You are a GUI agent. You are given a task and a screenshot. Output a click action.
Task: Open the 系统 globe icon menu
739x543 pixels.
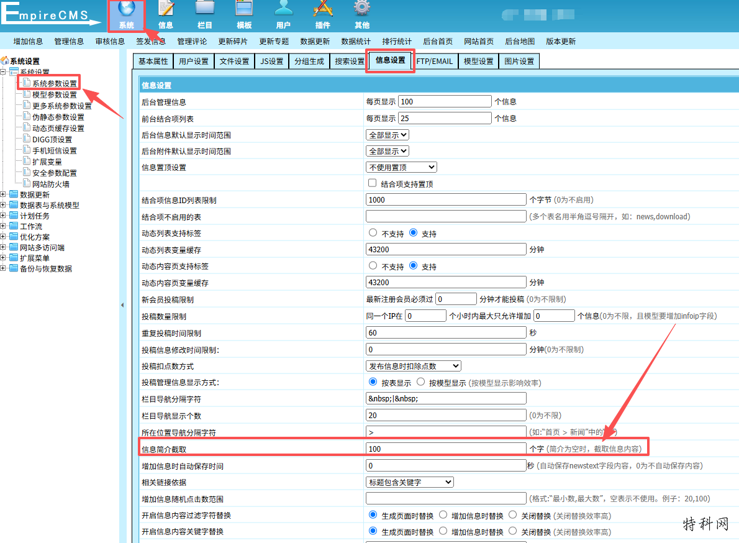[x=126, y=15]
